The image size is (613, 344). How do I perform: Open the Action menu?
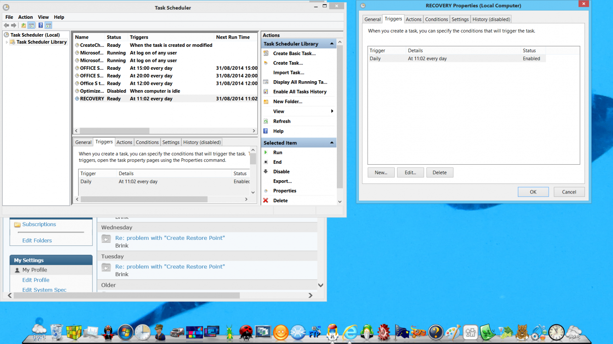(25, 17)
